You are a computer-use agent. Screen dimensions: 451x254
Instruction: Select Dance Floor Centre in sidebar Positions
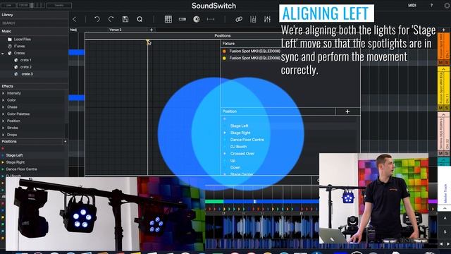pos(22,169)
